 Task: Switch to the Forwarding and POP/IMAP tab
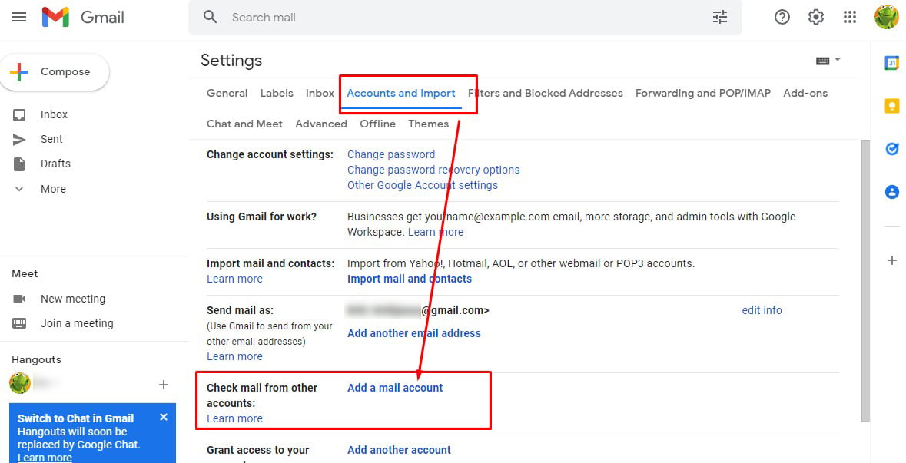coord(702,93)
